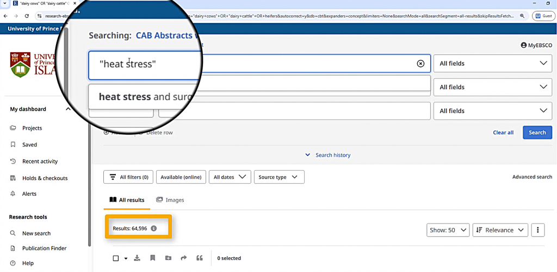The image size is (557, 272).
Task: Toggle the Available (online) filter
Action: click(181, 177)
